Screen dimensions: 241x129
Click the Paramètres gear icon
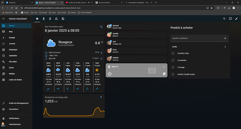coord(3,109)
